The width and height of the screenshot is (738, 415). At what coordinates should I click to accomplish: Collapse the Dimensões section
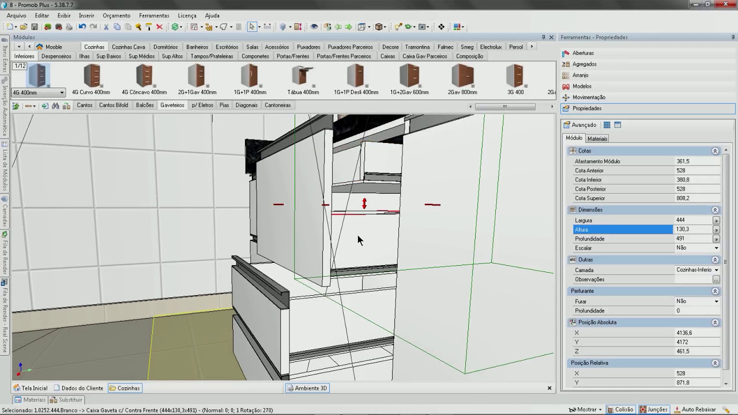(x=715, y=210)
